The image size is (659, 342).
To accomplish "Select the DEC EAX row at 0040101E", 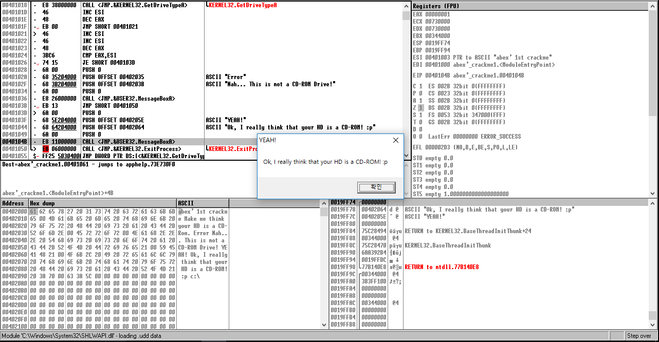I will (202, 20).
